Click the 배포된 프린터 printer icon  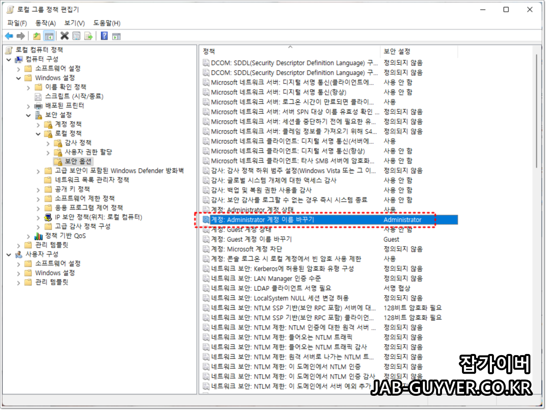pos(38,106)
